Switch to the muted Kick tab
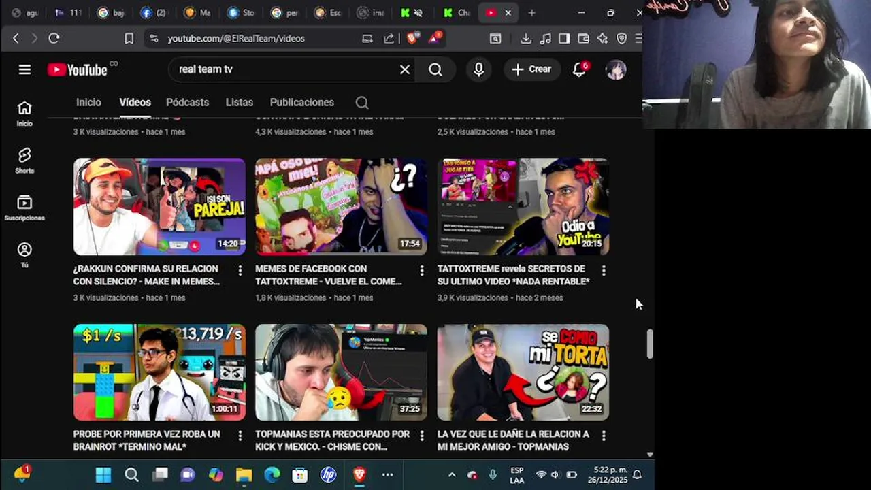Screen dimensions: 871x490 coord(412,12)
